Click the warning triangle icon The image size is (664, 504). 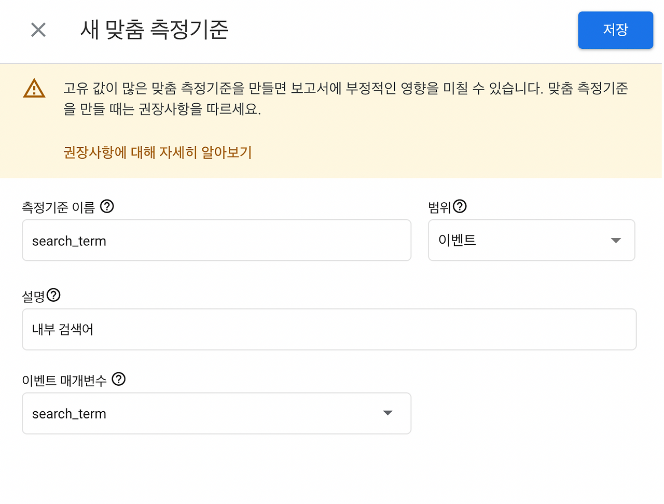tap(34, 89)
